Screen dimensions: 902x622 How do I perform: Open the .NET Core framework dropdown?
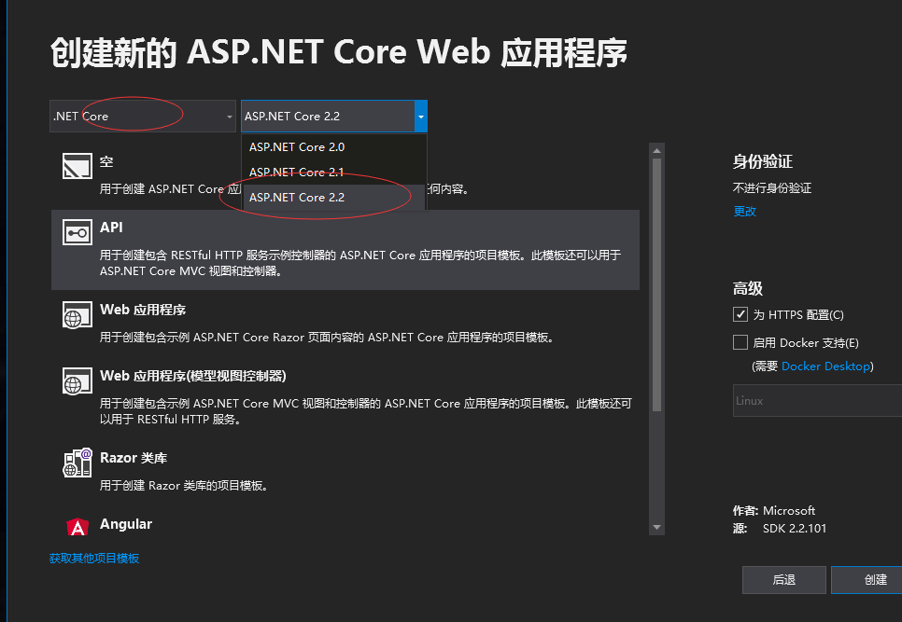coord(143,117)
